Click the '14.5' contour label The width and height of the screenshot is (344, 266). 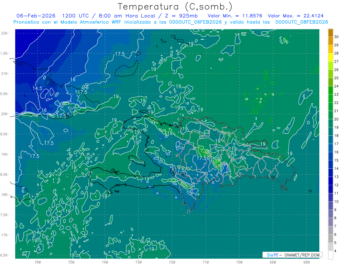pyautogui.click(x=37, y=88)
